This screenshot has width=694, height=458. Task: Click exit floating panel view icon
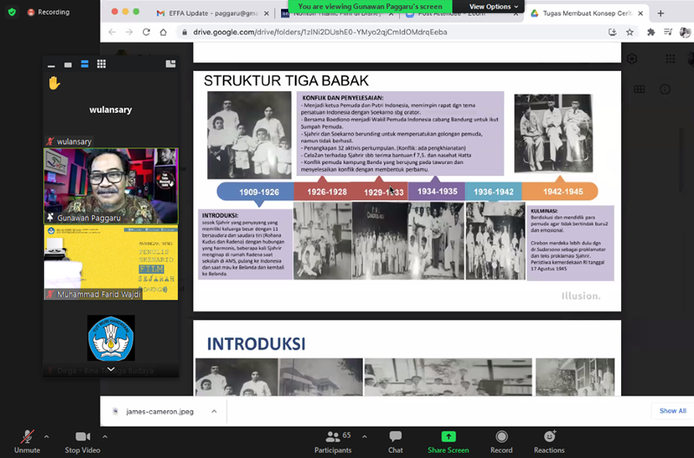170,64
